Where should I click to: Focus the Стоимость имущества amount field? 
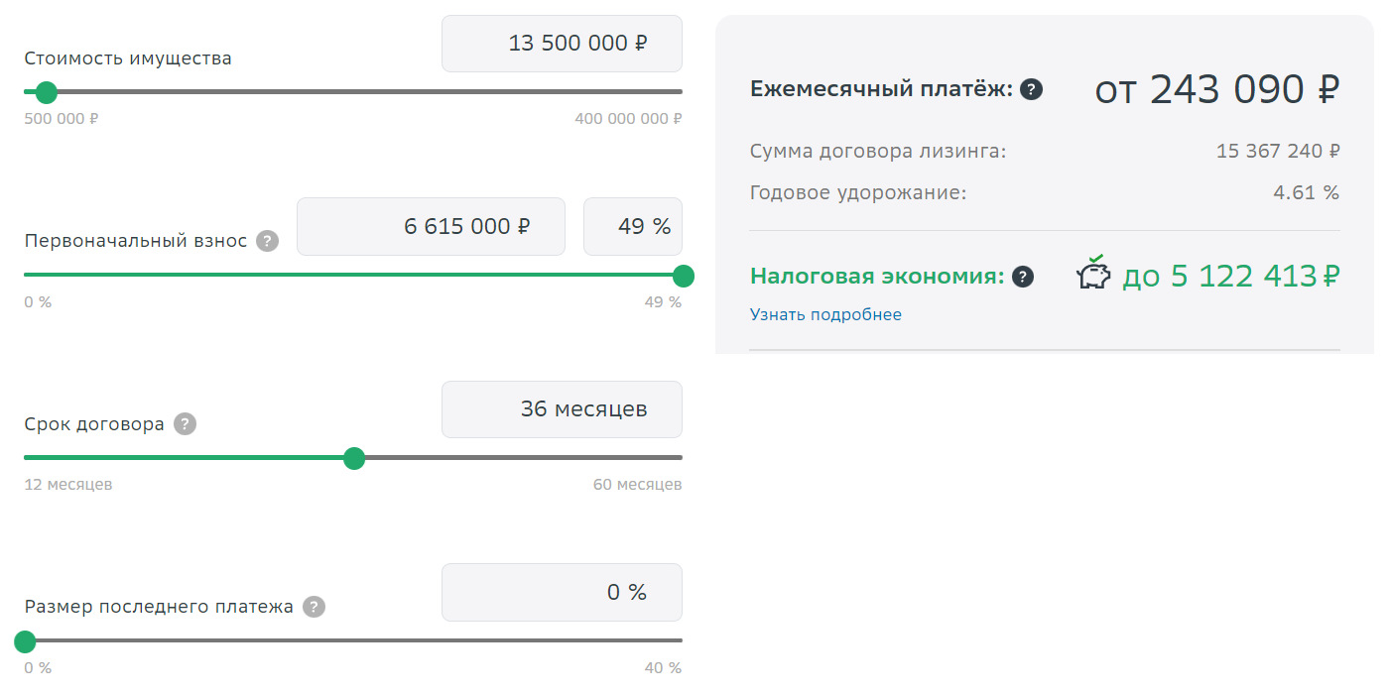(562, 44)
